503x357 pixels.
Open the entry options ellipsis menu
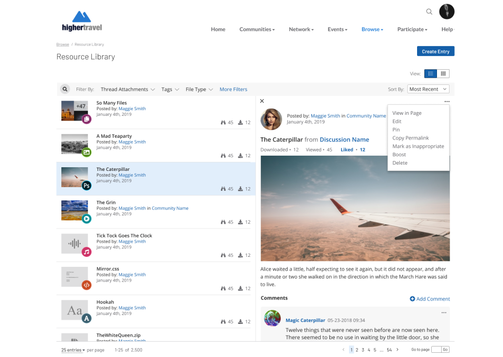pos(447,102)
